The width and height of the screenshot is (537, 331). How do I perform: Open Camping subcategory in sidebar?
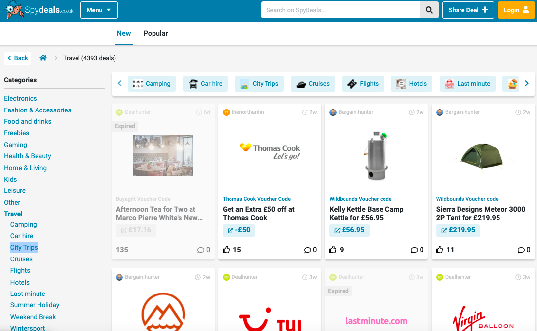23,224
